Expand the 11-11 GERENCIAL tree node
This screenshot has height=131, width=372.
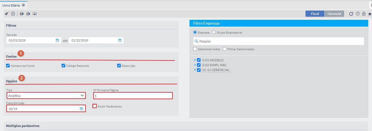coord(195,70)
